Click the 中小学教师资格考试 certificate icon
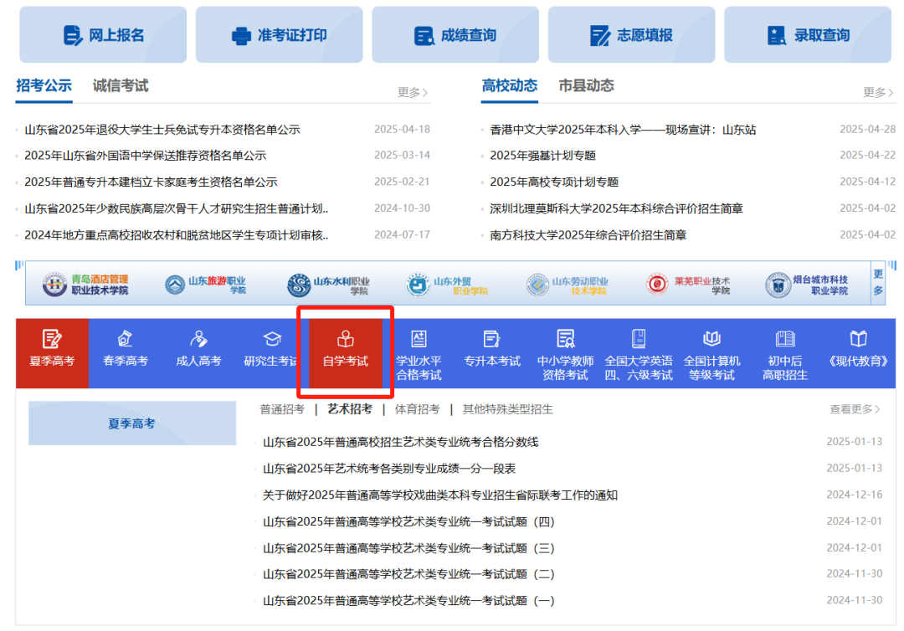The image size is (904, 631). pos(565,338)
